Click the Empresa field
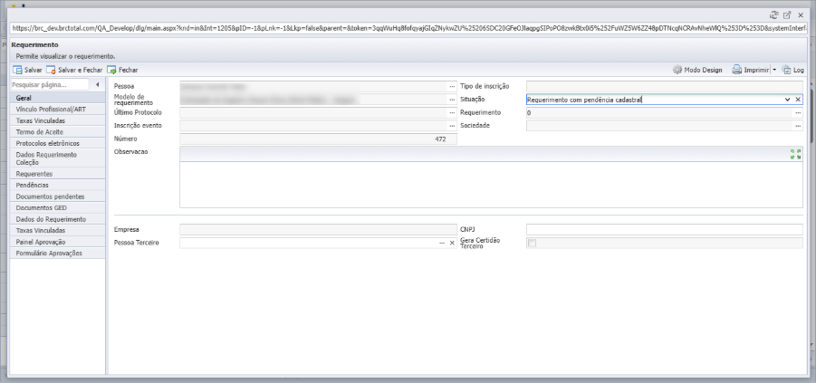 click(x=319, y=229)
